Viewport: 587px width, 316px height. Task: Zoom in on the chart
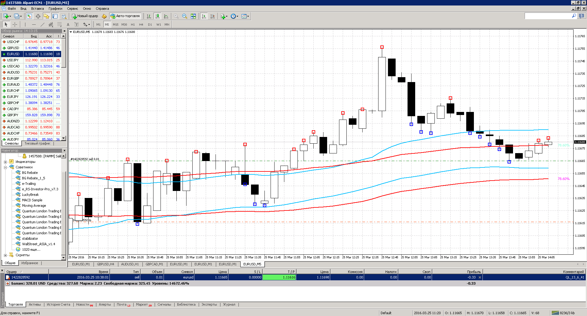click(176, 16)
